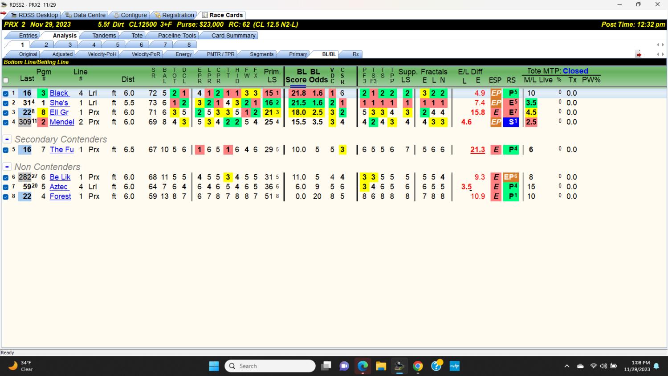Open volume control in system tray
This screenshot has height=376, width=668.
[603, 366]
